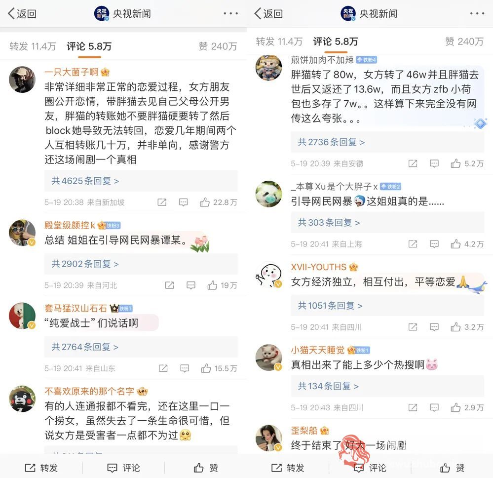The image size is (493, 478).
Task: Open username 不喜欢原来的那个名字
Action: click(x=89, y=391)
